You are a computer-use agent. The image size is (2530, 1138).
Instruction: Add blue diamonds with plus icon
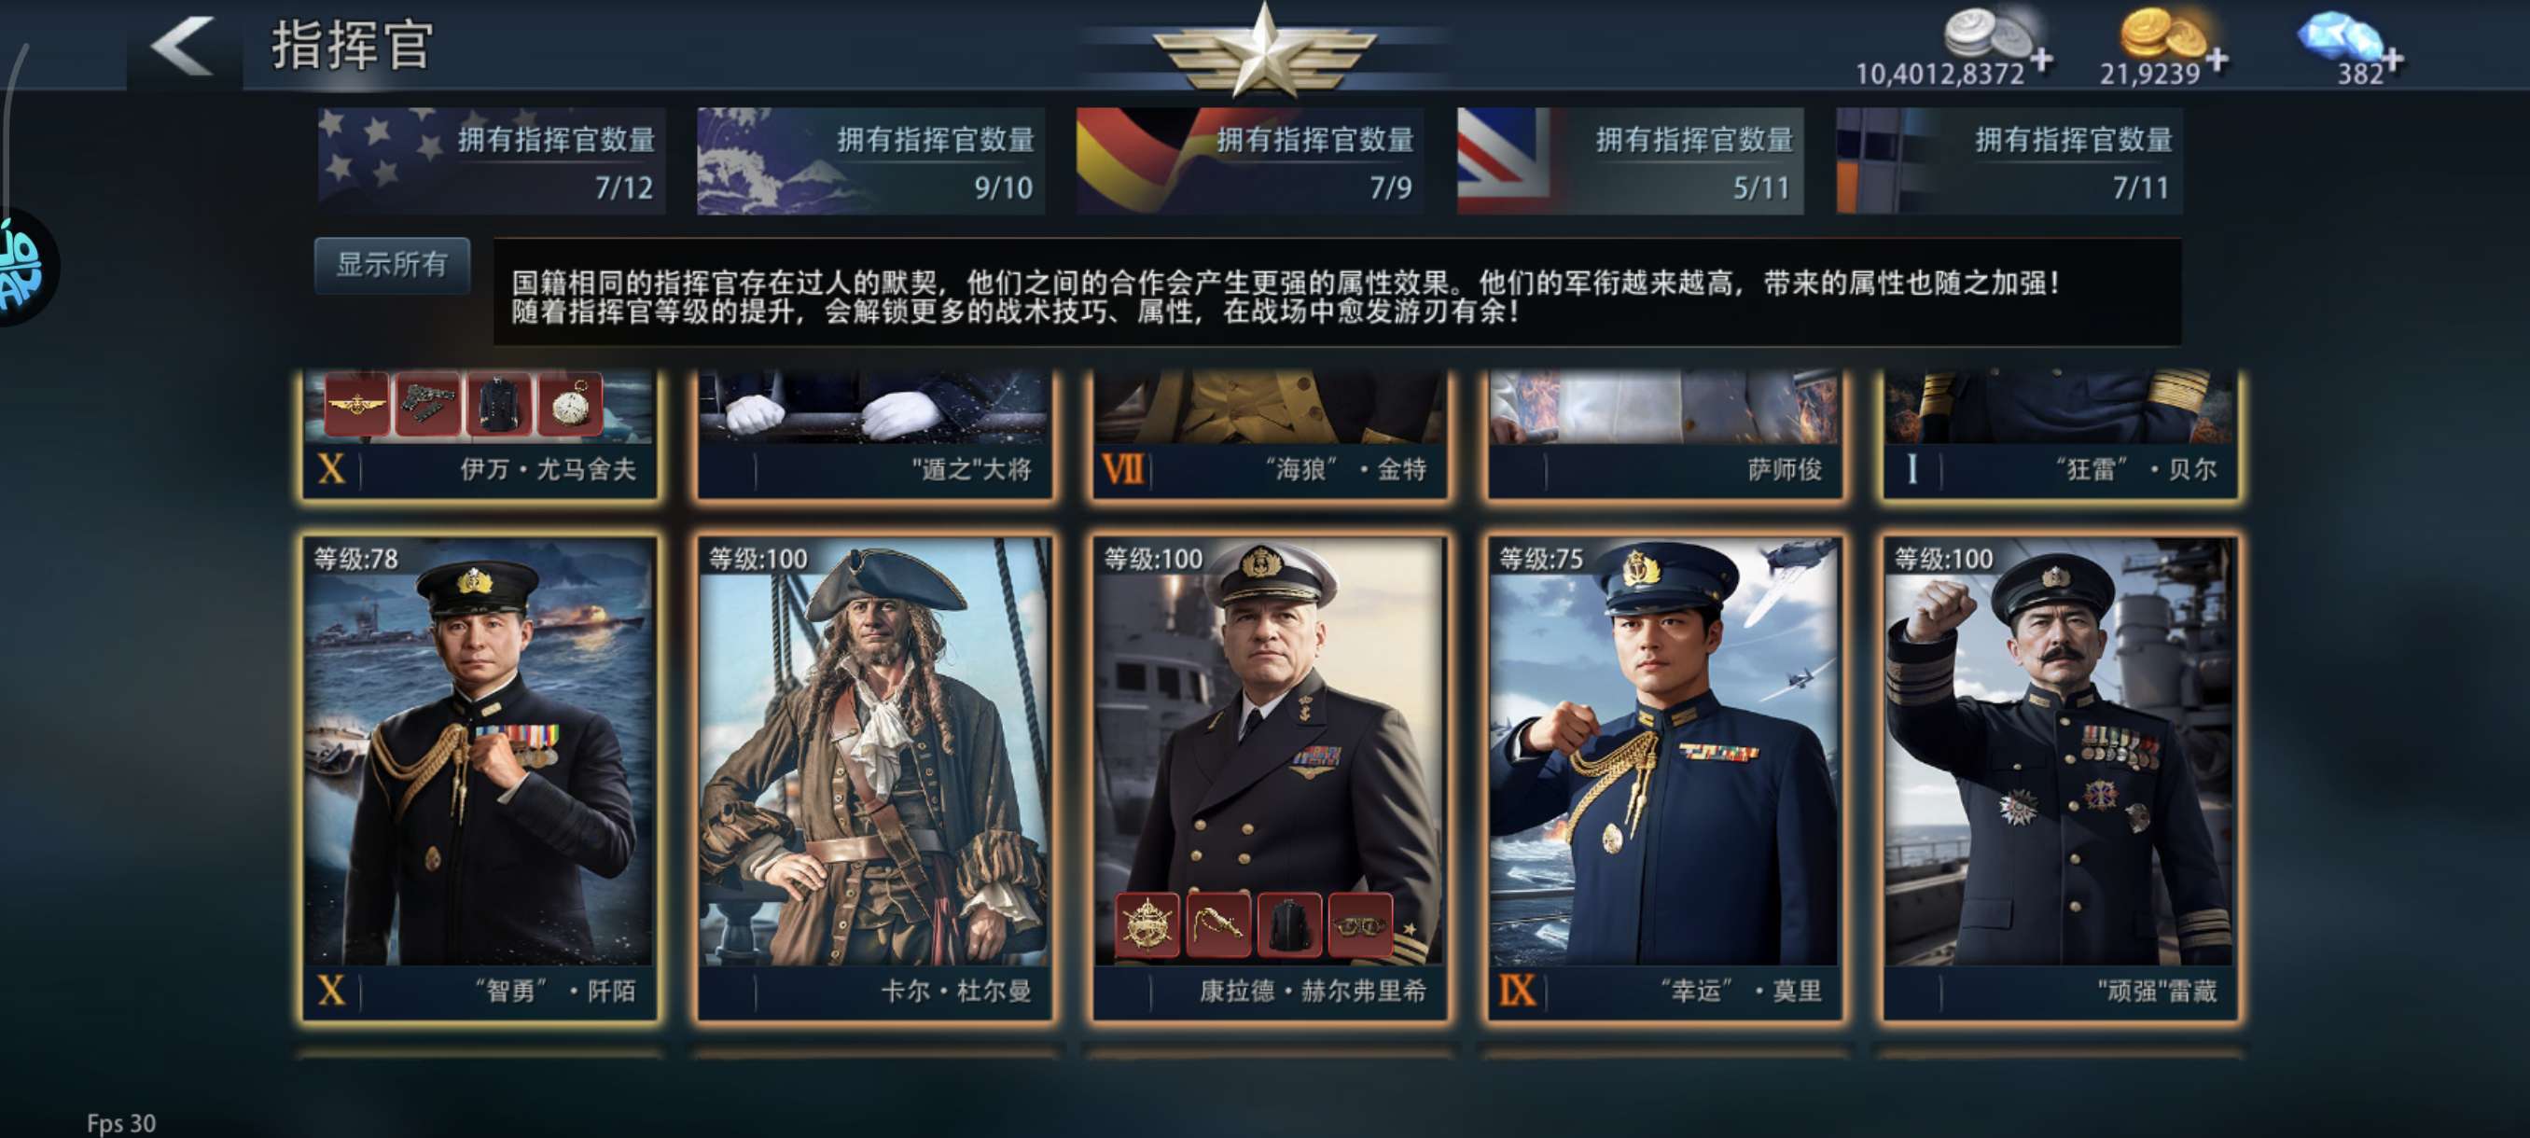pyautogui.click(x=2394, y=60)
